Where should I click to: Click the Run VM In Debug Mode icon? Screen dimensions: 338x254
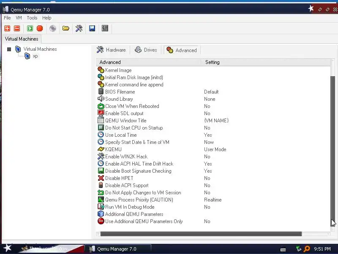tap(101, 207)
